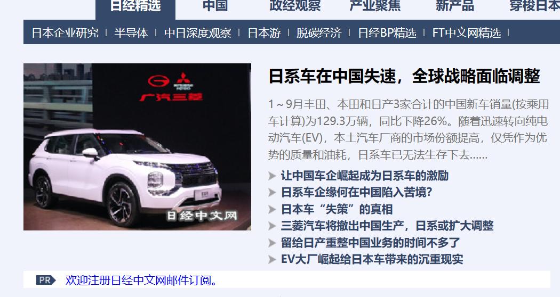This screenshot has width=560, height=297.
Task: Click arrow bullet beside 让中国车企崛起 headline
Action: [x=272, y=176]
